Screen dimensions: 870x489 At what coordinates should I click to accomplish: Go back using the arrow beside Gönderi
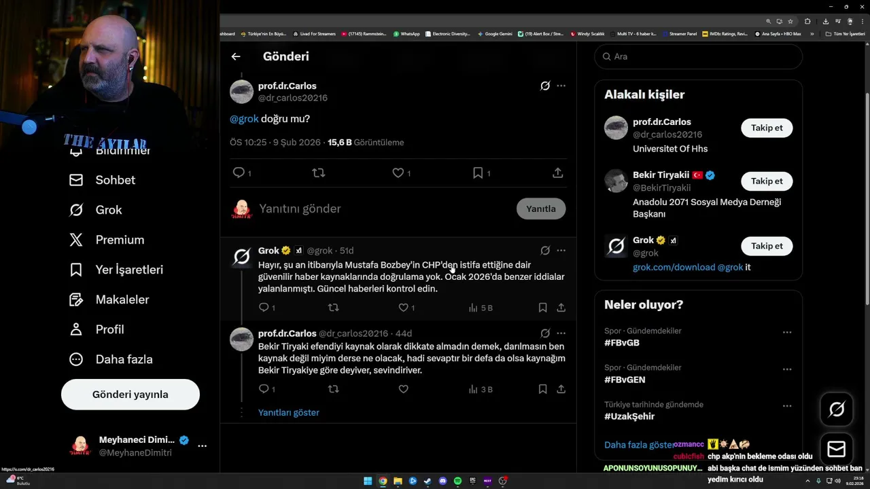[236, 56]
